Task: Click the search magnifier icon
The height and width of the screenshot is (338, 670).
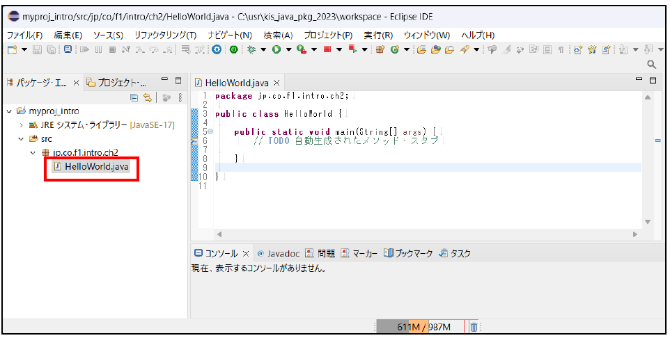Action: (652, 65)
